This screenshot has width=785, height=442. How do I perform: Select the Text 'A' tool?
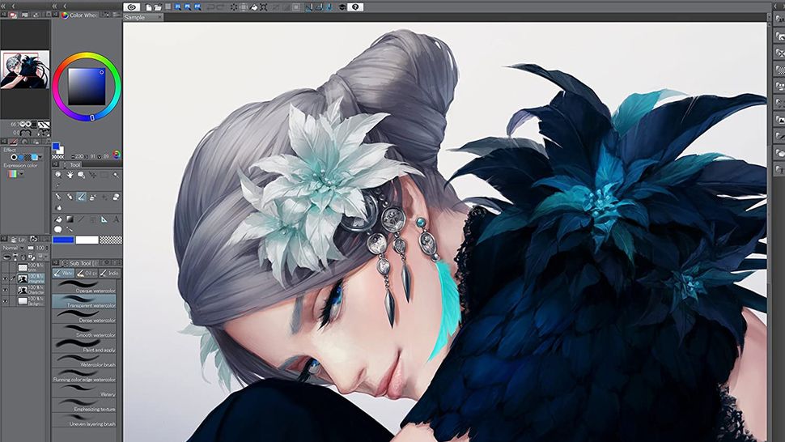(117, 219)
